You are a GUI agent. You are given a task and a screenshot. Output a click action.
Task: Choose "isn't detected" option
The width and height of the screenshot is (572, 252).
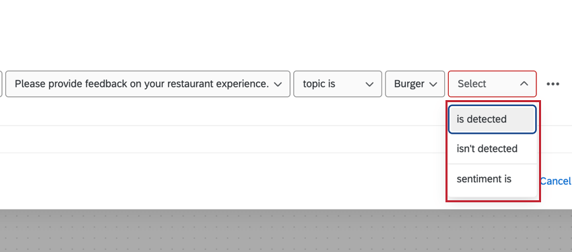tap(492, 149)
